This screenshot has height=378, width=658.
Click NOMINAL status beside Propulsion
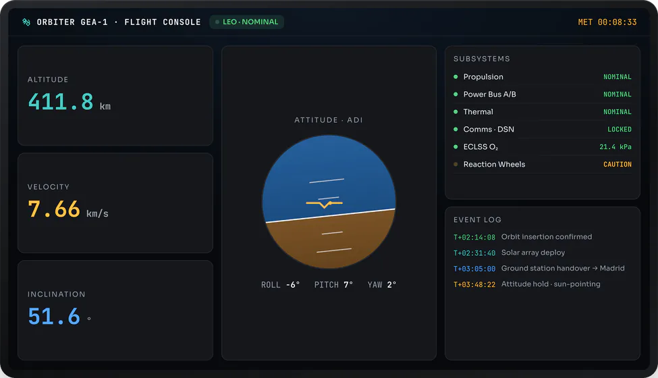click(618, 77)
